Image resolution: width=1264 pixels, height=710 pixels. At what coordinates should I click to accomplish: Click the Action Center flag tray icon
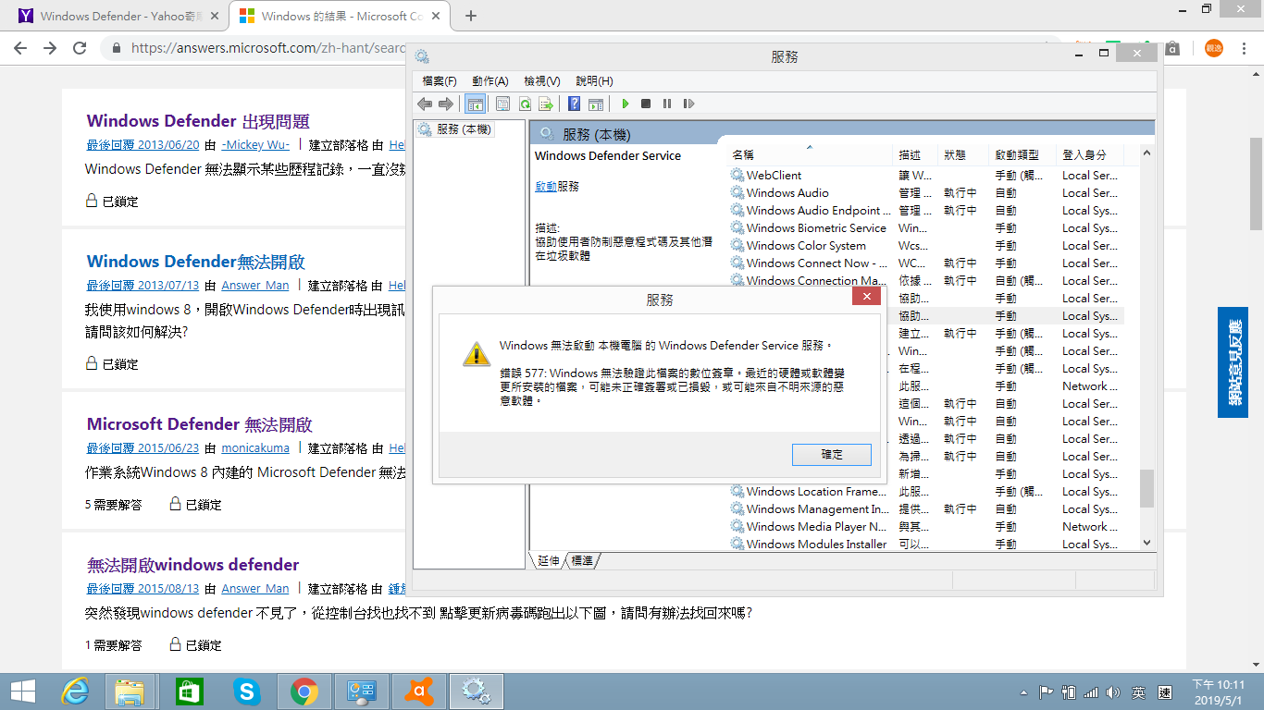point(1047,692)
